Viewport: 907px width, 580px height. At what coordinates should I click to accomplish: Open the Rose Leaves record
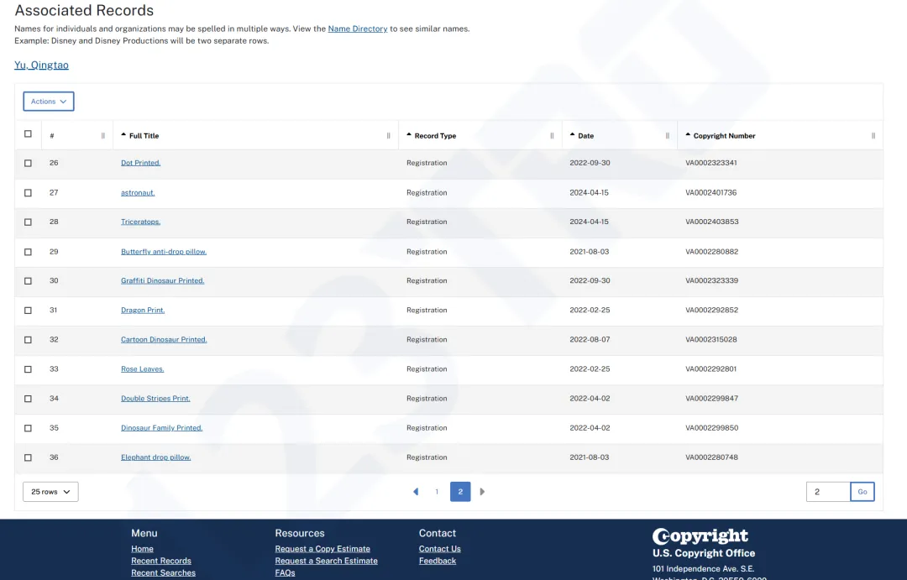[x=142, y=369]
